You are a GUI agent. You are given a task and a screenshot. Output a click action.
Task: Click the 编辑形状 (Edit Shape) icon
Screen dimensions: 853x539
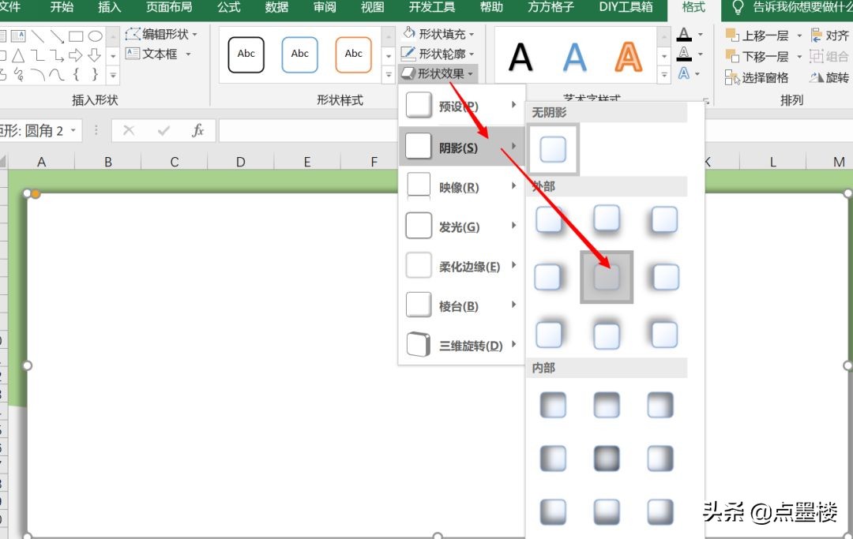134,34
